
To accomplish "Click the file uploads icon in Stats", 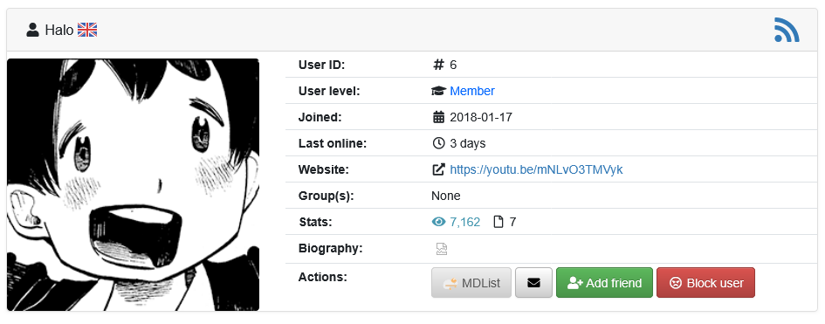I will (x=498, y=222).
